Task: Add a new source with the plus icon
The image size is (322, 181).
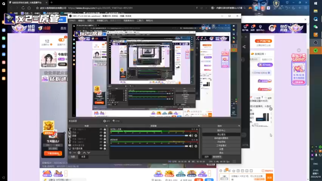Action: 70,153
